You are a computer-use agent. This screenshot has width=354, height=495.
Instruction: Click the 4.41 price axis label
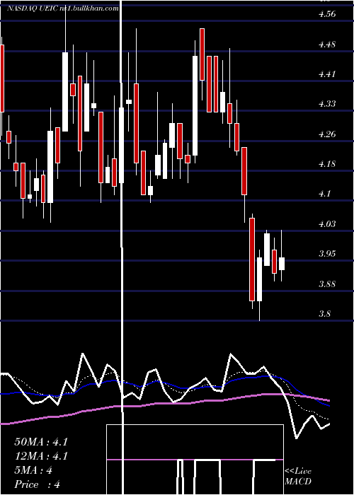pos(327,74)
